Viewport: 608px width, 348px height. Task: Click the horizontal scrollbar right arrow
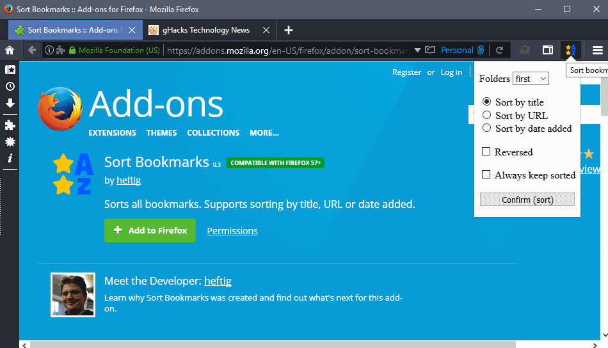[x=595, y=345]
